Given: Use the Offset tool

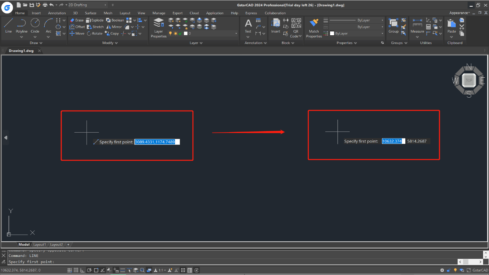Looking at the screenshot, I should pyautogui.click(x=77, y=27).
